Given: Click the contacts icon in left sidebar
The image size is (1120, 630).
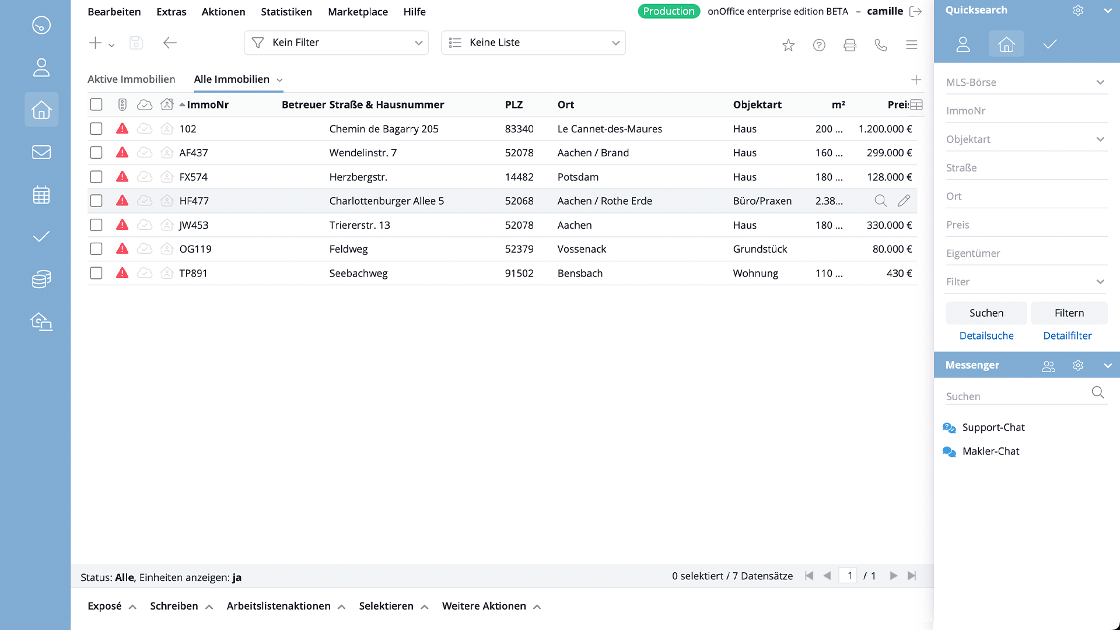Looking at the screenshot, I should (x=41, y=67).
